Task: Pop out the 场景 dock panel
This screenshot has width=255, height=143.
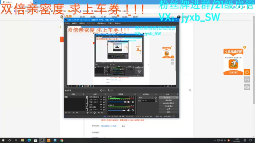Action: tap(84, 94)
